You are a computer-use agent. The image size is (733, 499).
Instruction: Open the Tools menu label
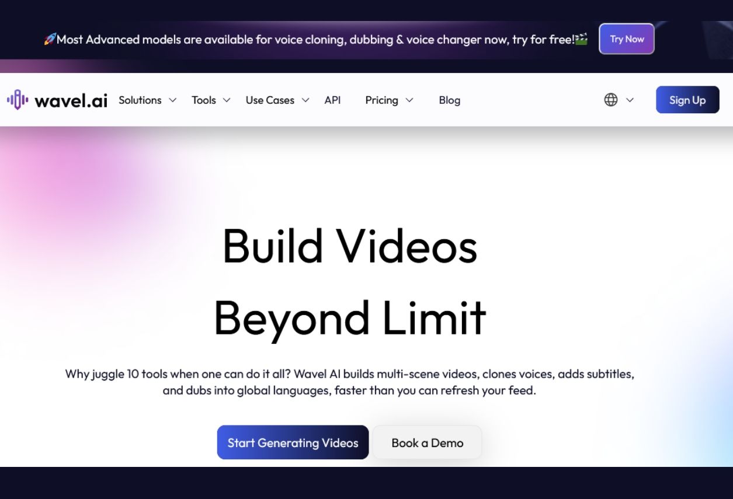[203, 100]
